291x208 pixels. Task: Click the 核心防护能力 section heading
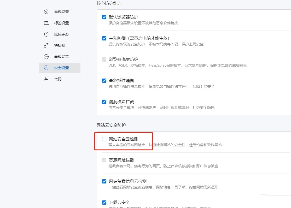click(x=109, y=3)
